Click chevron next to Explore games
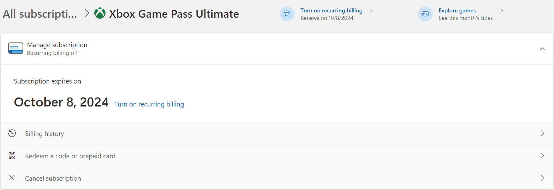 point(502,11)
